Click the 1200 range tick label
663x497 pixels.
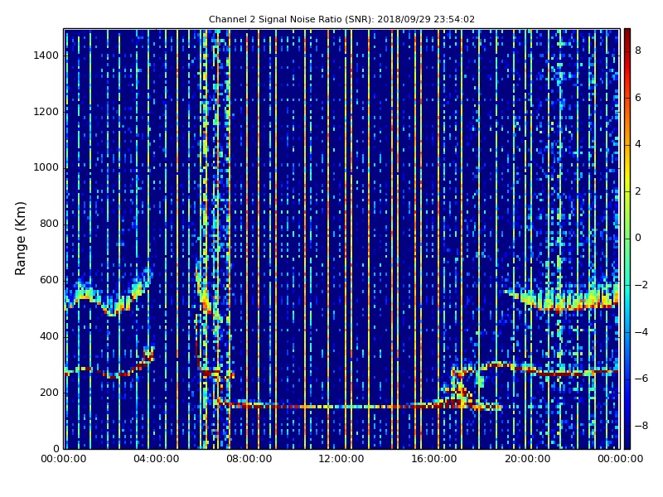point(46,112)
